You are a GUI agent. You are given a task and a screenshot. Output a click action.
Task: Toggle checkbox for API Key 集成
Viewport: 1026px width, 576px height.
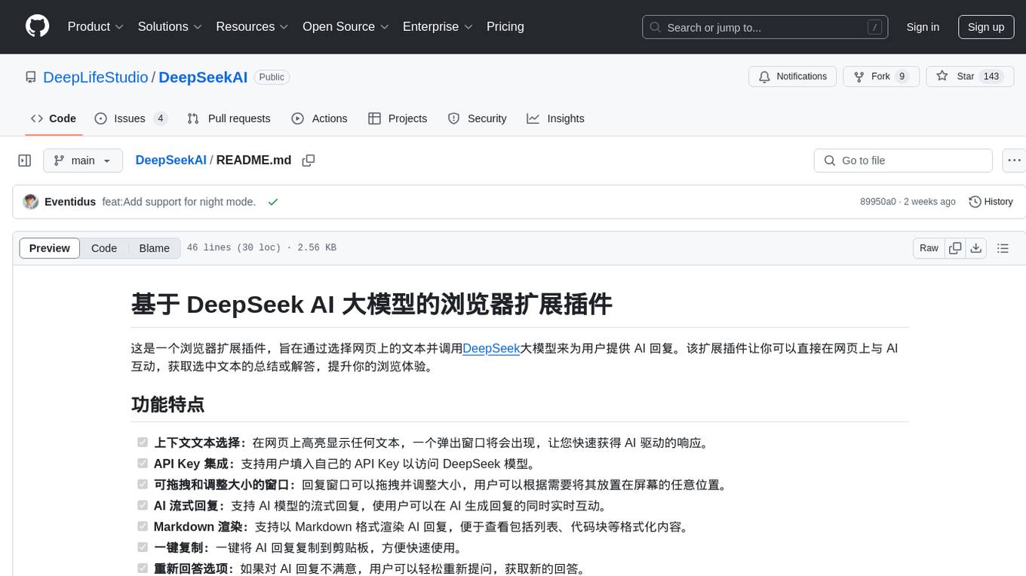tap(143, 463)
